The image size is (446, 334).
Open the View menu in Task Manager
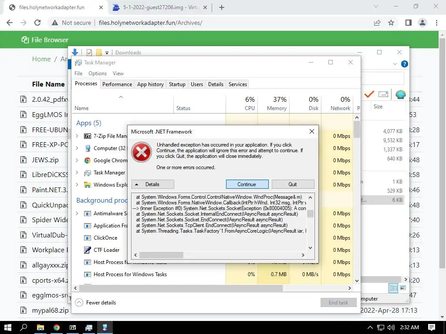tap(118, 73)
